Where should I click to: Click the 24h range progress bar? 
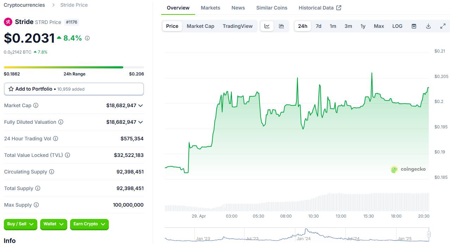(x=74, y=67)
